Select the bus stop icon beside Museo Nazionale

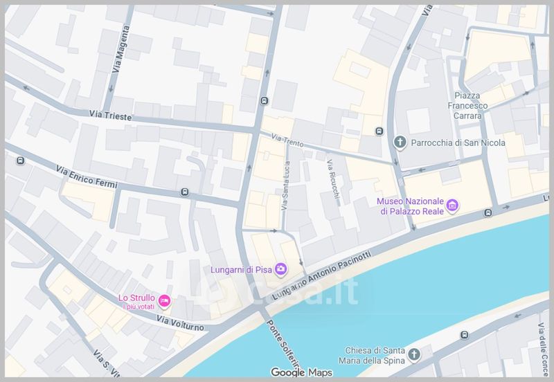click(x=488, y=212)
